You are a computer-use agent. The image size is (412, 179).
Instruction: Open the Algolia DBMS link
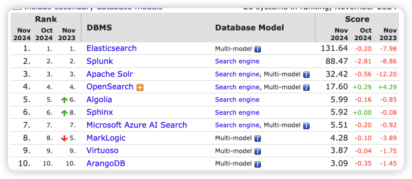(x=99, y=100)
